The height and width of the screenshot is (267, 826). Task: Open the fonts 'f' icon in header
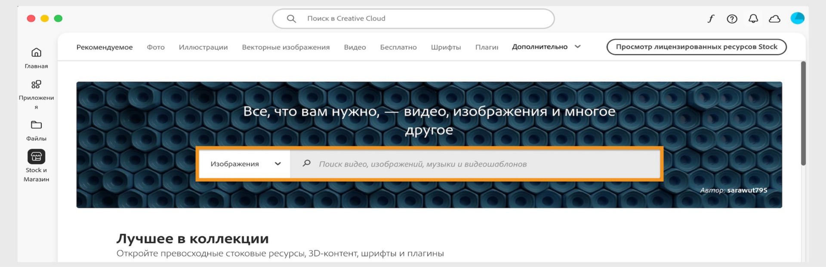(711, 18)
